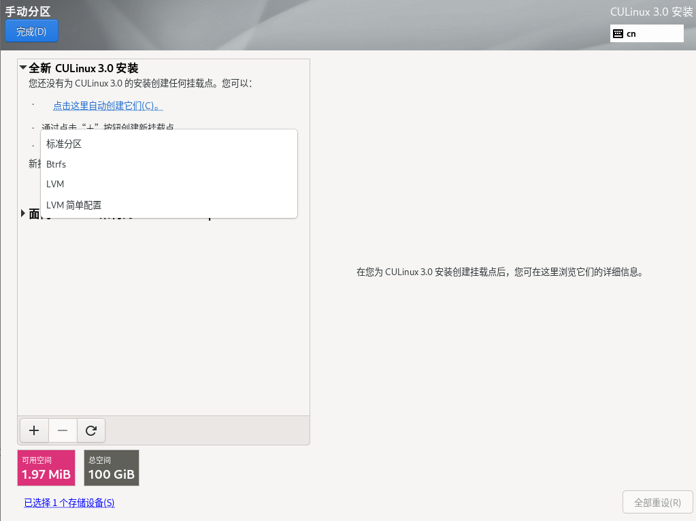Image resolution: width=696 pixels, height=521 pixels.
Task: Click the 手动分区 page title
Action: click(28, 11)
